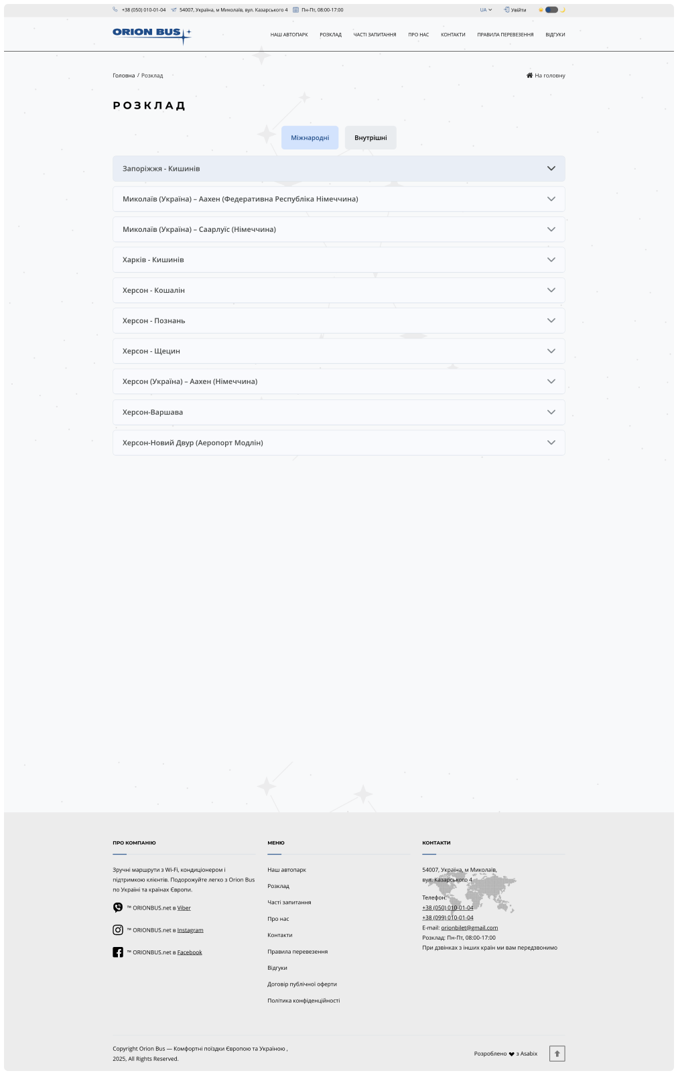Open 'Договір публічної оферти' footer link
This screenshot has width=678, height=1075.
(301, 984)
